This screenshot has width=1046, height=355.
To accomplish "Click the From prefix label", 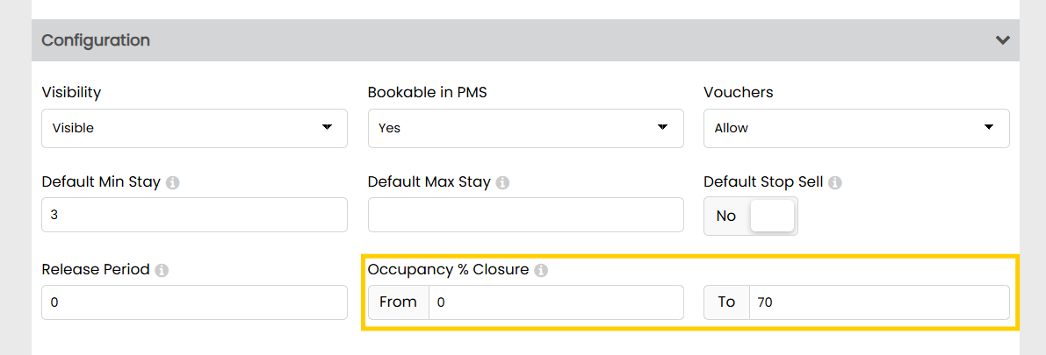I will 398,302.
